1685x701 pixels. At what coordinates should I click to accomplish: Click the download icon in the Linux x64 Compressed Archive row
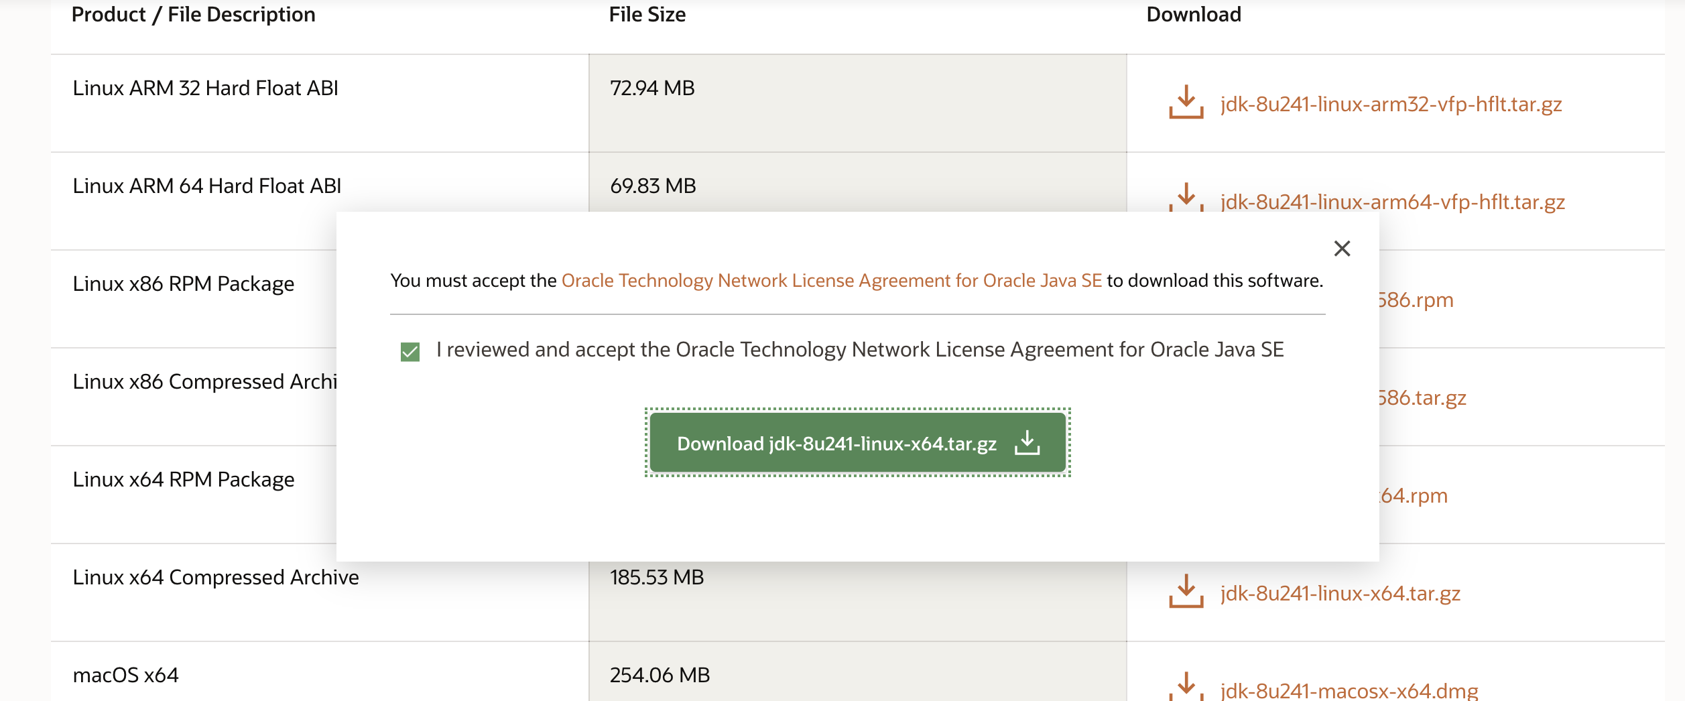coord(1186,591)
